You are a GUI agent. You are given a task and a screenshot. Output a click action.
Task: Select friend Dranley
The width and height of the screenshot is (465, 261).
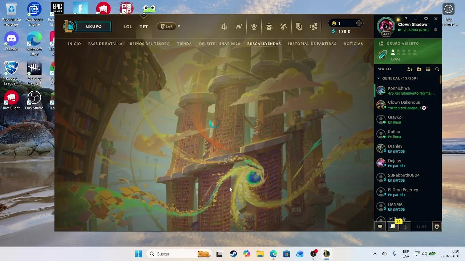click(408, 149)
